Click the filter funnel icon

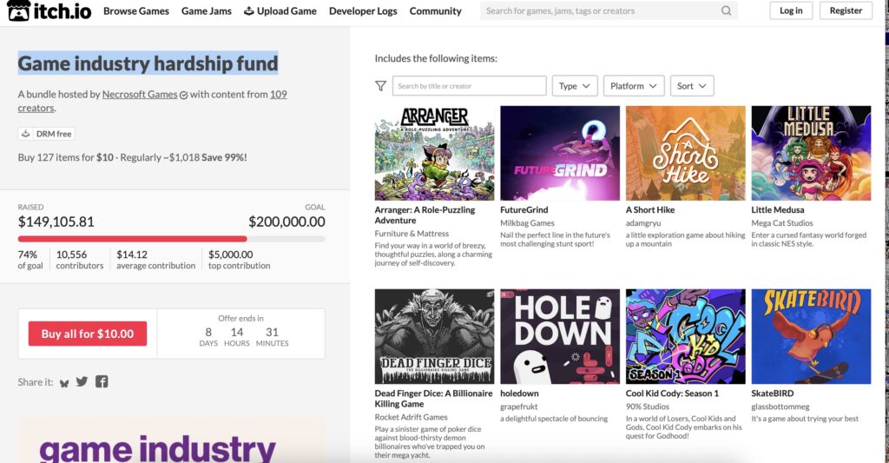click(x=380, y=86)
